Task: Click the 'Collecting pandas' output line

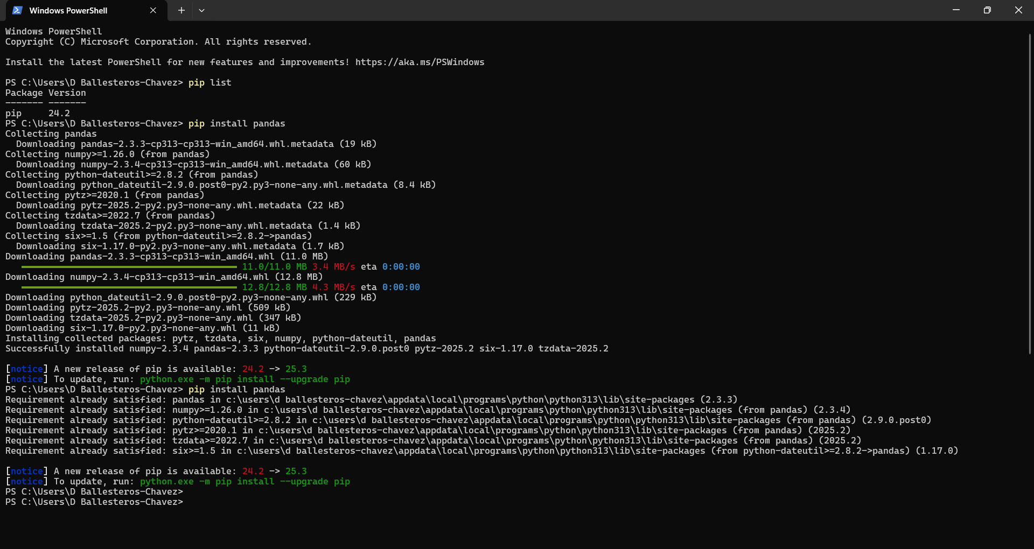Action: [x=50, y=133]
